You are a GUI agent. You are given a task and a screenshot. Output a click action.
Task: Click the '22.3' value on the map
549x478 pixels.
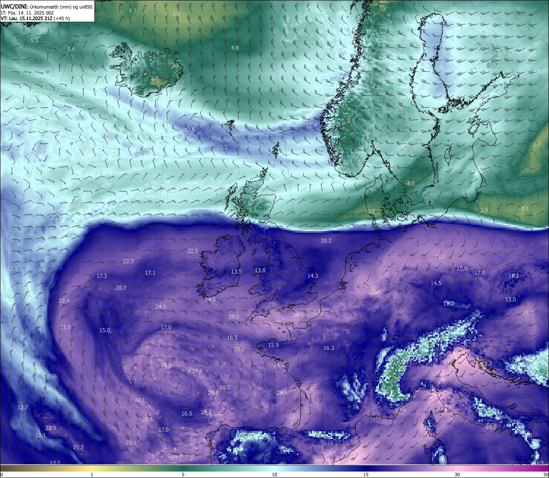pos(128,262)
